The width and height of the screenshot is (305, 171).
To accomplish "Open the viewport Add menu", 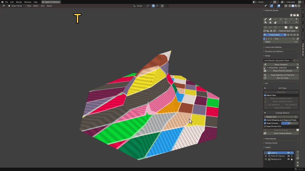I will click(42, 6).
